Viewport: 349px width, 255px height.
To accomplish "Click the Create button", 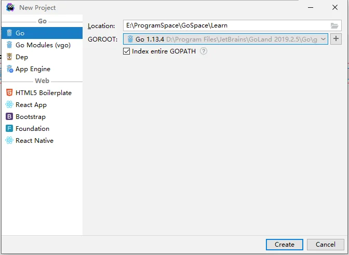I will pos(285,245).
